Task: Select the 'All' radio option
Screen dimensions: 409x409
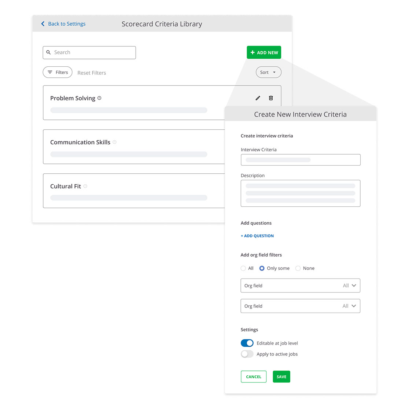Action: [x=243, y=268]
